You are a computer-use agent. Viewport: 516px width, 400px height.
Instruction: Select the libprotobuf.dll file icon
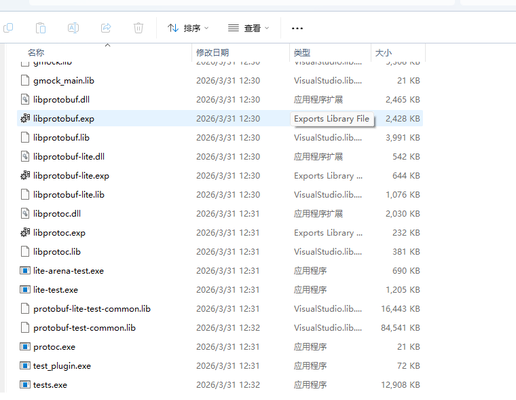coord(25,99)
